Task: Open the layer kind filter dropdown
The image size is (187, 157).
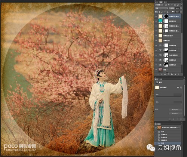Action: [159, 5]
